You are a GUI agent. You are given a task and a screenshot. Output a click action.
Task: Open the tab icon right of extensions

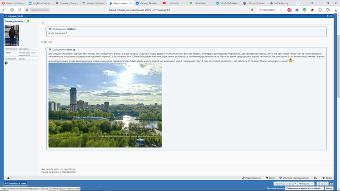[328, 10]
